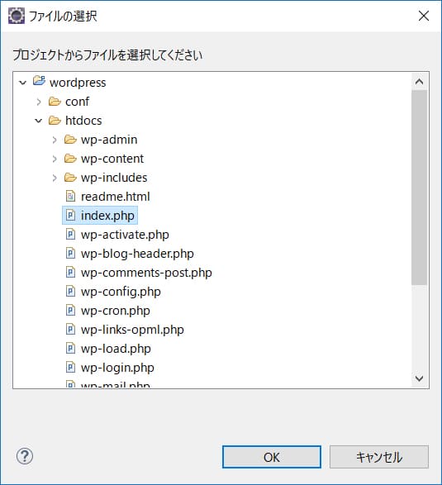Click the wp-config.php file icon
Screen dimensions: 442x485
(x=70, y=291)
